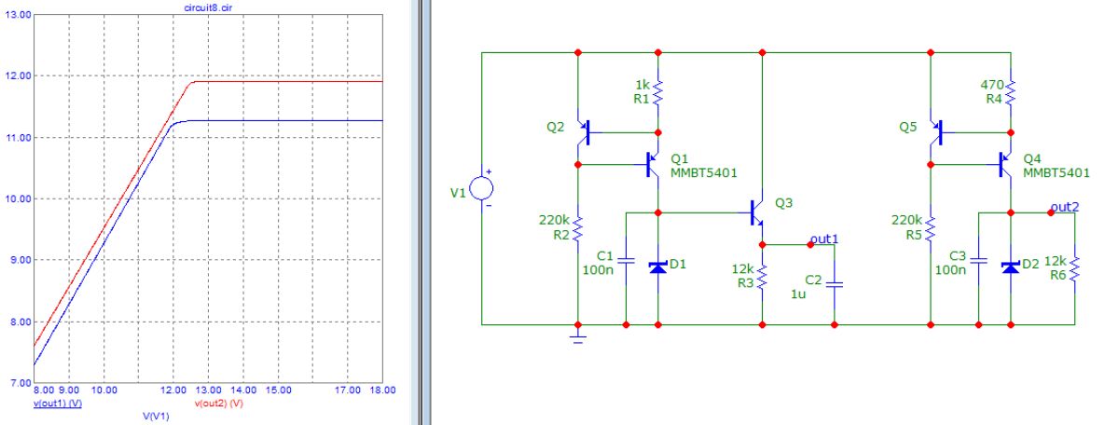
Task: Select resistor R5 symbol
Action: point(931,227)
